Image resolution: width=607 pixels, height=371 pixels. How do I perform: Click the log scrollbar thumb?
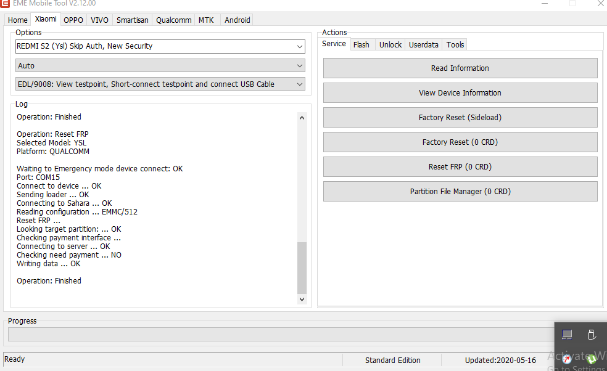[302, 267]
